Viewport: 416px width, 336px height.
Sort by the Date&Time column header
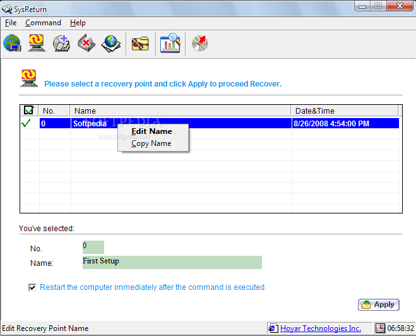[345, 111]
